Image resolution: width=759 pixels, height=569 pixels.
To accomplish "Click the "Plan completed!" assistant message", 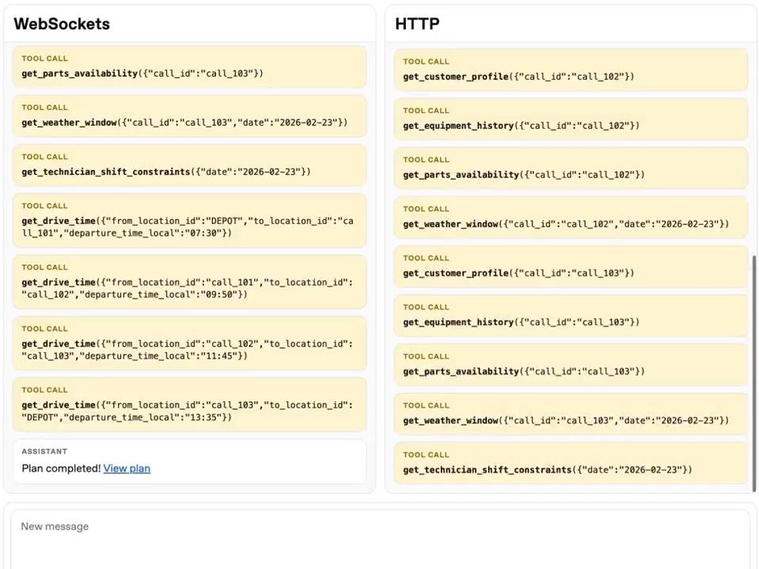I will click(x=62, y=468).
